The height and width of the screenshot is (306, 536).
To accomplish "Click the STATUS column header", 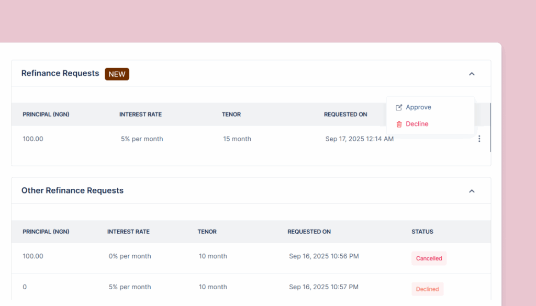I will click(422, 232).
